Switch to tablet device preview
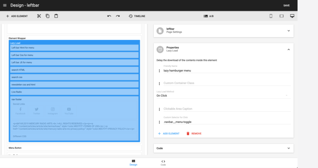The width and height of the screenshot is (318, 168). coord(282,16)
